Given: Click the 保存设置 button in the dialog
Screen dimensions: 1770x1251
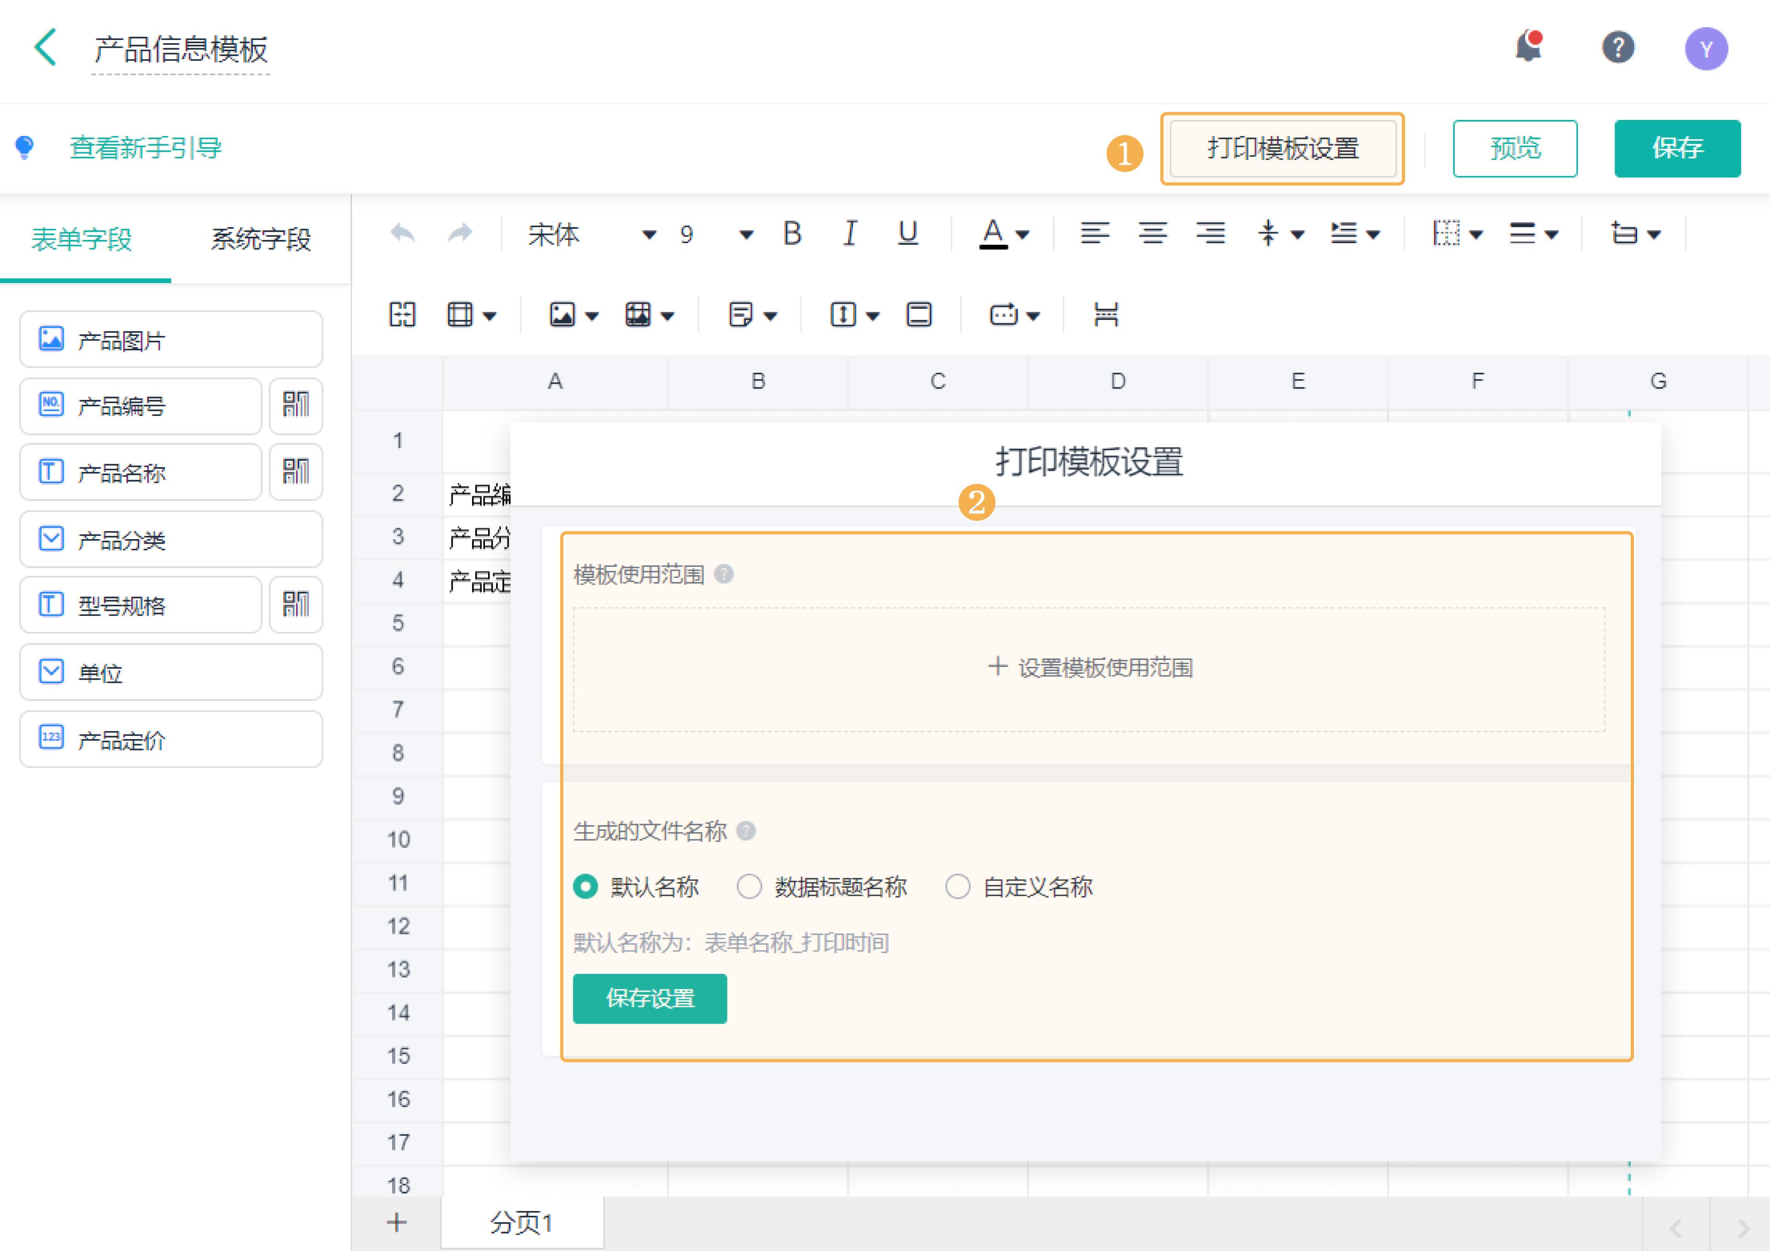Looking at the screenshot, I should point(650,999).
